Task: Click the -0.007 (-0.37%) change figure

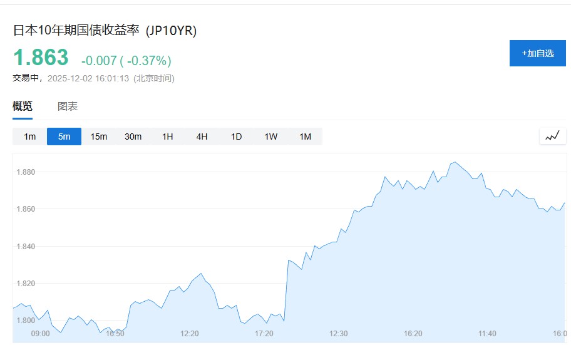Action: click(x=126, y=61)
